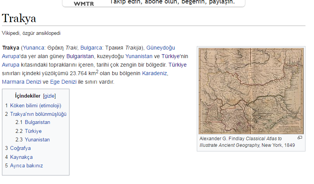Open the Marmara Denizi link
314x184 pixels.
pos(21,82)
